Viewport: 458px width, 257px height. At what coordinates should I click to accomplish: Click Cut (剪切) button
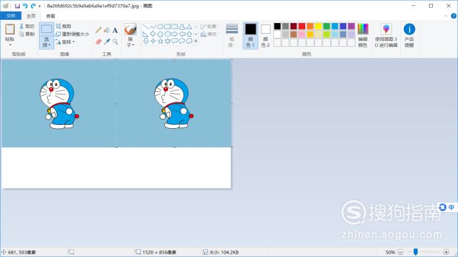(27, 26)
